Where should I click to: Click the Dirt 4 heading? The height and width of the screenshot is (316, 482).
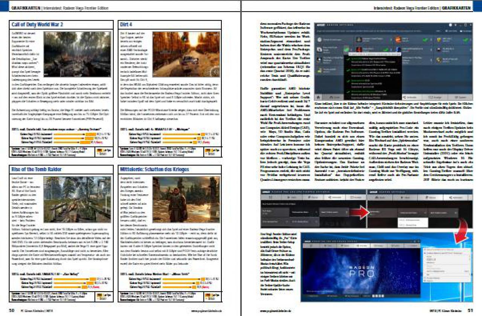coord(125,24)
